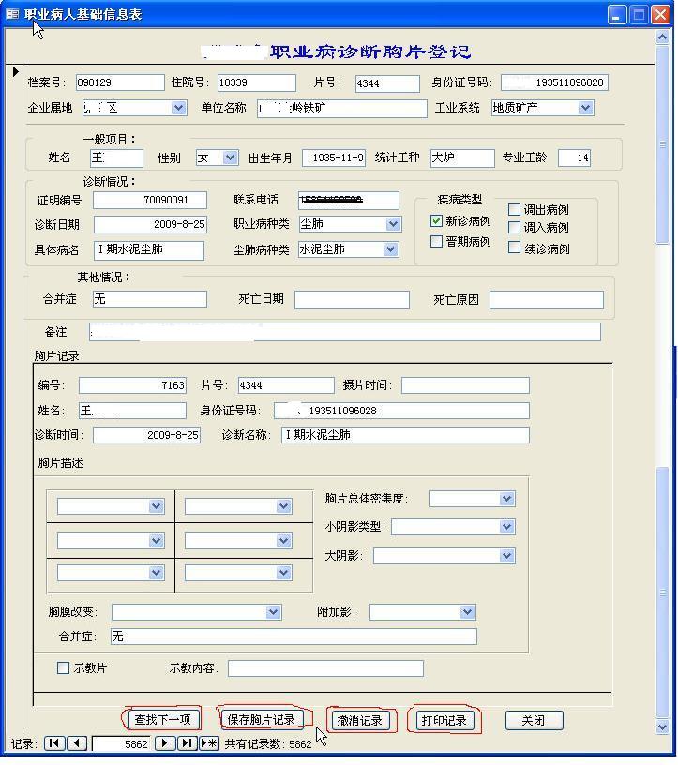Check the 续诊病例 checkbox
Image resolution: width=678 pixels, height=765 pixels.
point(514,247)
